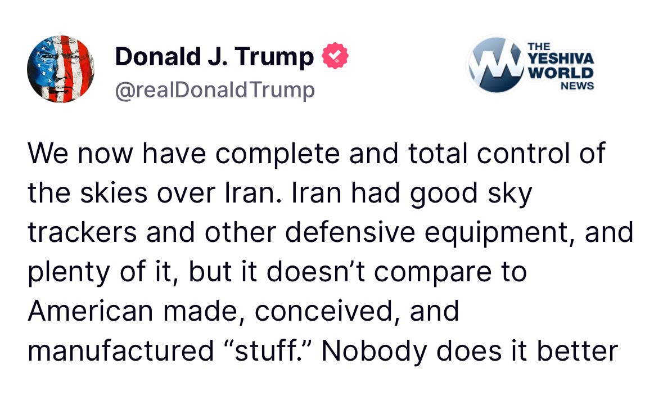Click the post's first line starting "We now have"
The image size is (663, 418).
316,154
